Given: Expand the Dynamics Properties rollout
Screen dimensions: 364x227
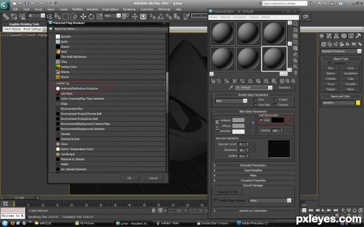Looking at the screenshot, I should click(x=253, y=180).
